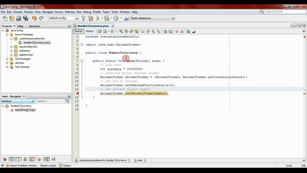Click the Save All toolbar icon
The image size is (307, 173).
tap(25, 18)
